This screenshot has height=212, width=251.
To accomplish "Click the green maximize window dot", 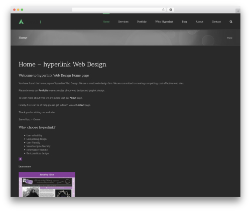I will click(22, 10).
